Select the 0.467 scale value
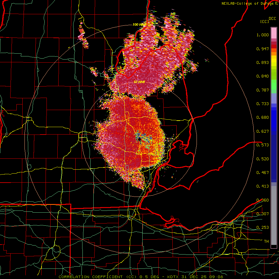Viewport: 279px width, 279px height. pyautogui.click(x=263, y=173)
